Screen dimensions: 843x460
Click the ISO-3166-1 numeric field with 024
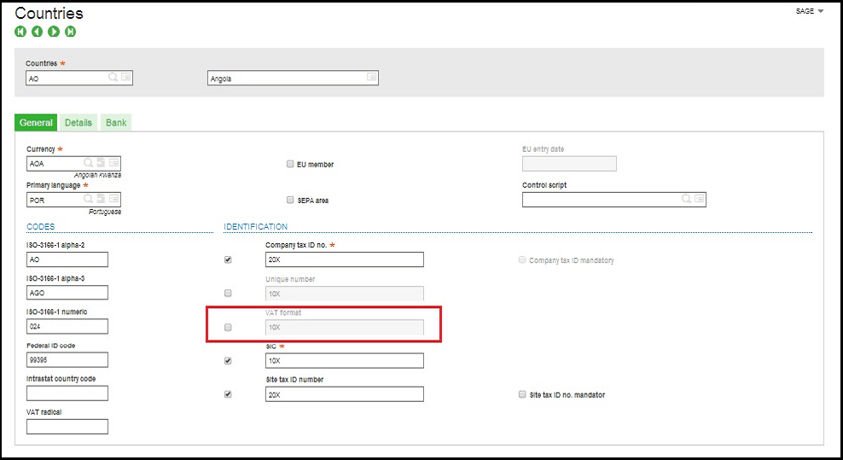coord(67,326)
